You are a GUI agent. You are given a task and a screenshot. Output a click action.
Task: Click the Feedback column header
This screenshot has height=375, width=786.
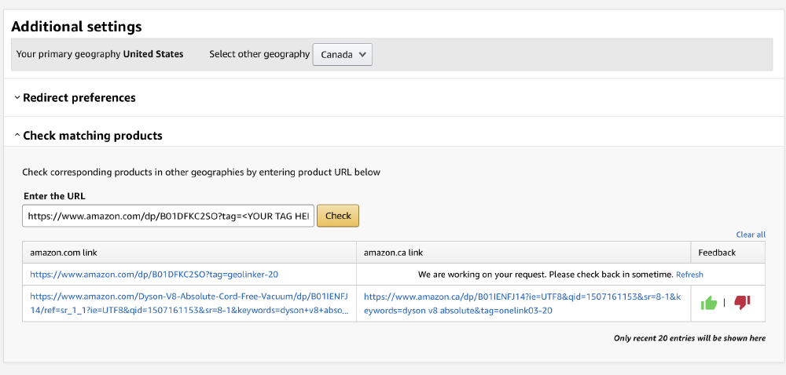[x=717, y=253]
